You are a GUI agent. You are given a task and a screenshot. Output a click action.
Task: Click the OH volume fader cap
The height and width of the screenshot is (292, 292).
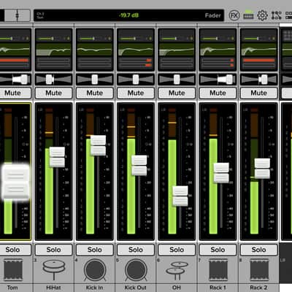tap(180, 196)
